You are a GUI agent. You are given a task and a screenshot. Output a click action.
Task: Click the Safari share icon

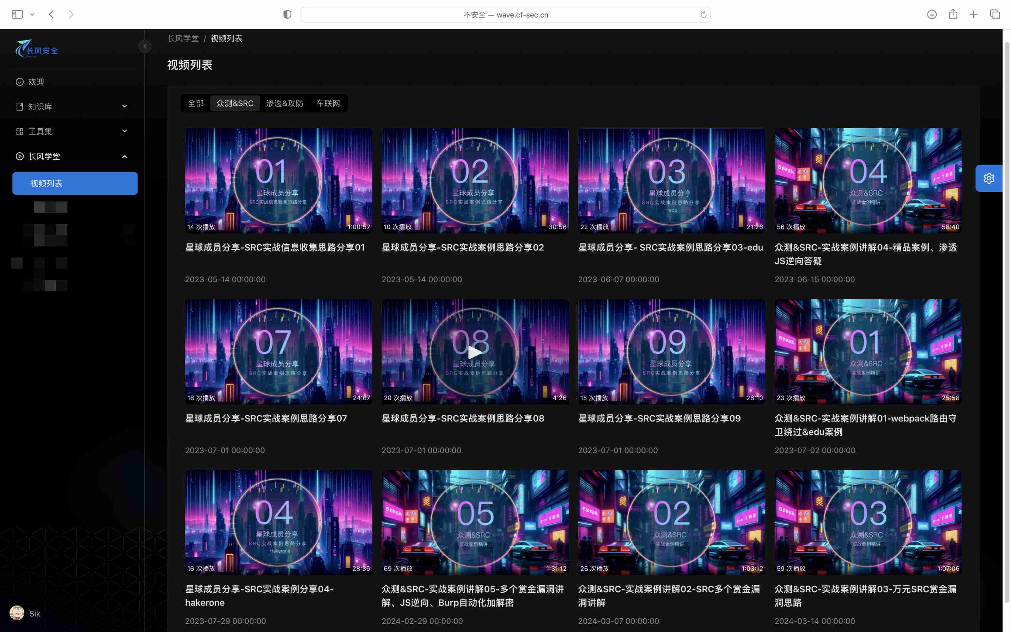point(952,14)
